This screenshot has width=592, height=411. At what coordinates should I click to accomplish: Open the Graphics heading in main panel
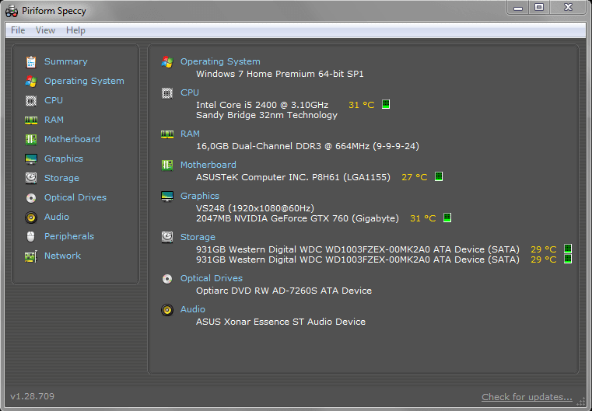[x=200, y=196]
